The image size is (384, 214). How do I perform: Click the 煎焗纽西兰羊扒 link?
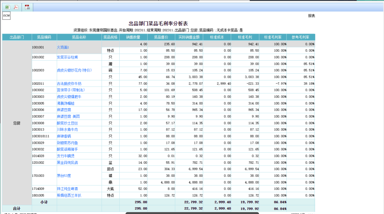coord(69,196)
